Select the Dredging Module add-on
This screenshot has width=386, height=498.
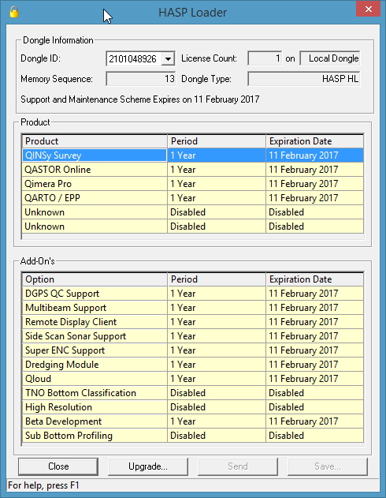pyautogui.click(x=193, y=365)
